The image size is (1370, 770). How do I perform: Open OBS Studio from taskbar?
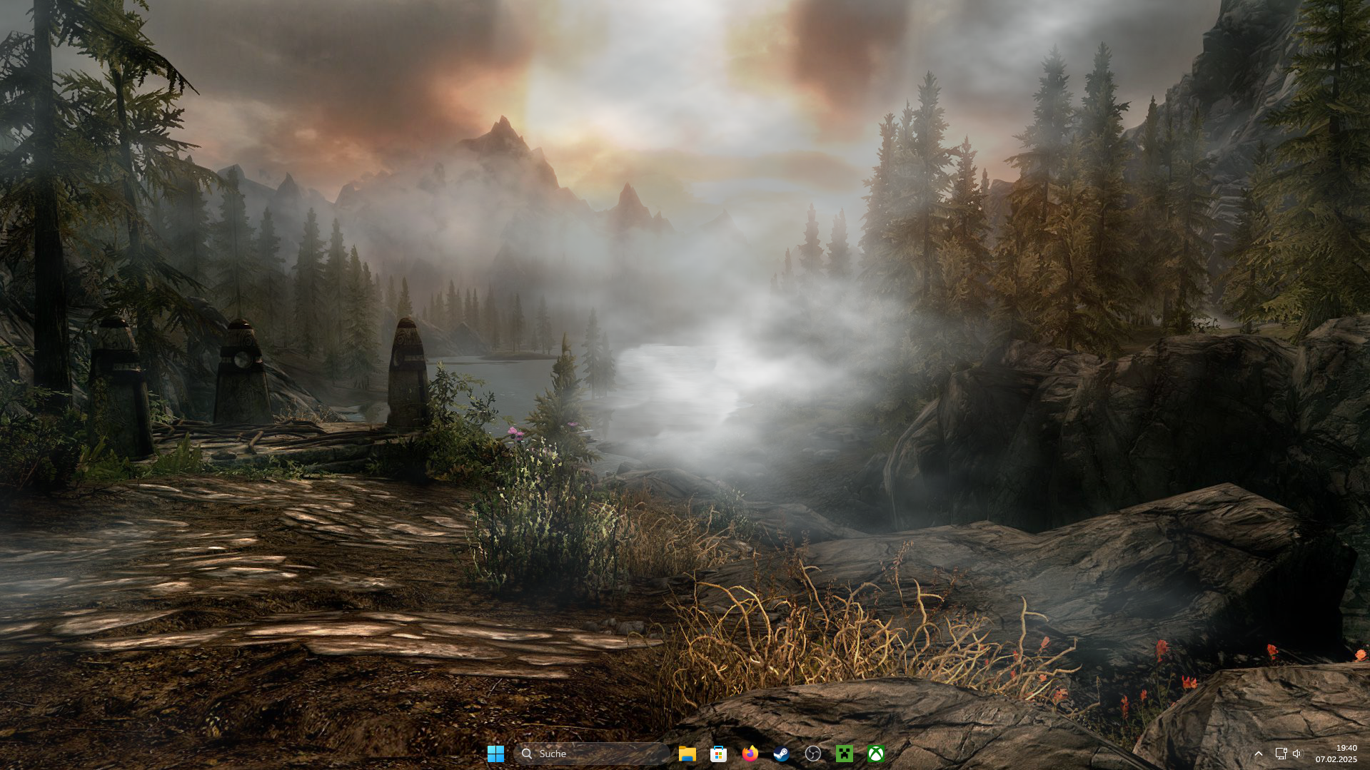[812, 754]
